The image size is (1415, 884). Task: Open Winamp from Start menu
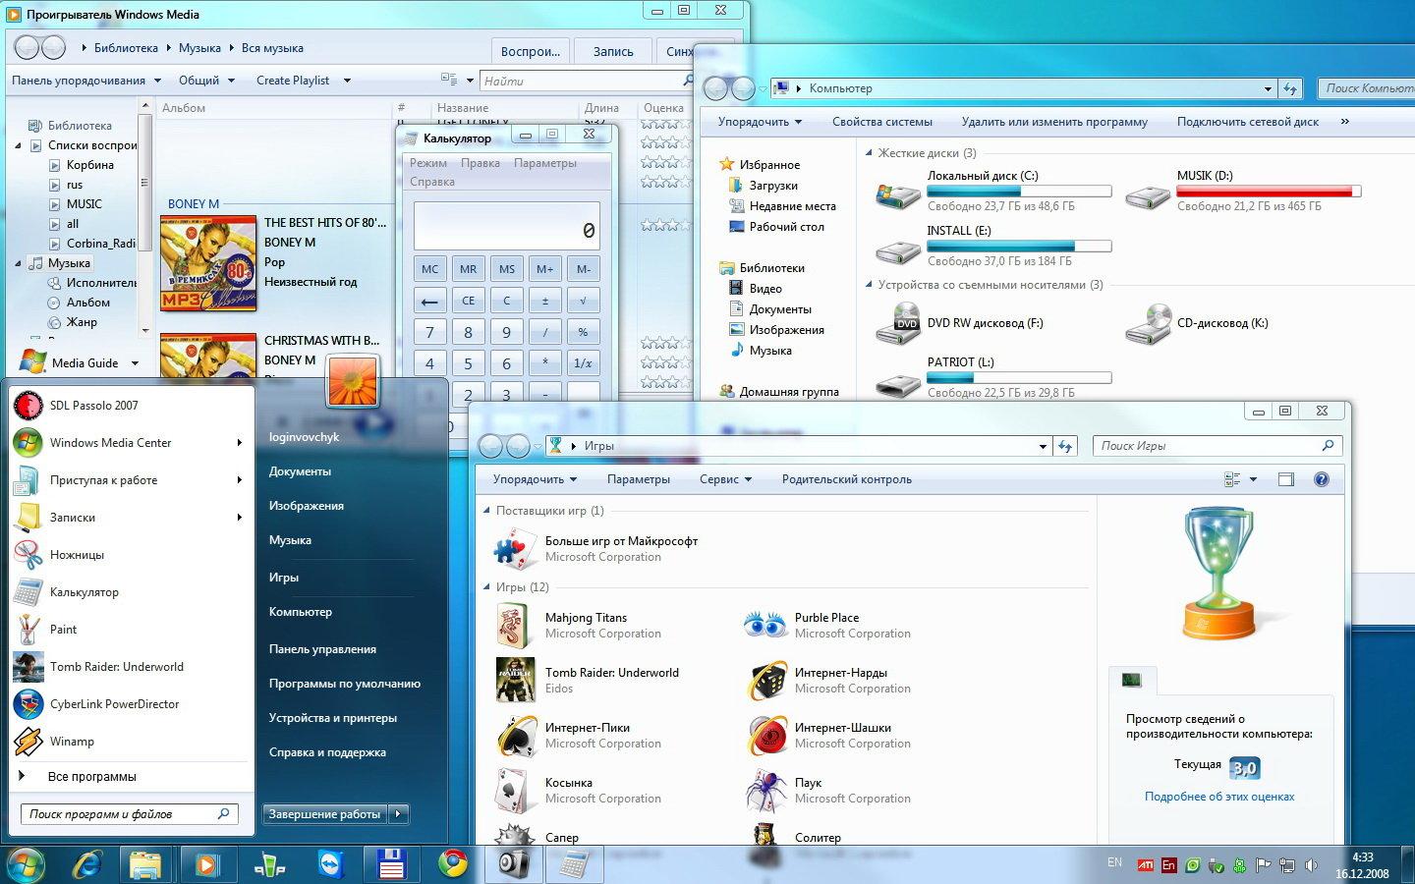72,742
